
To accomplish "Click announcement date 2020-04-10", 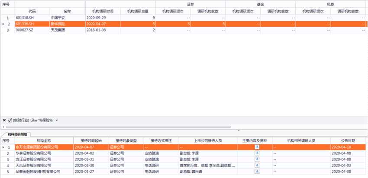I will 349,147.
